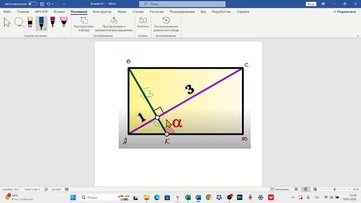The width and height of the screenshot is (361, 203).
Task: Select the geometry rectangle image in document
Action: tap(184, 102)
